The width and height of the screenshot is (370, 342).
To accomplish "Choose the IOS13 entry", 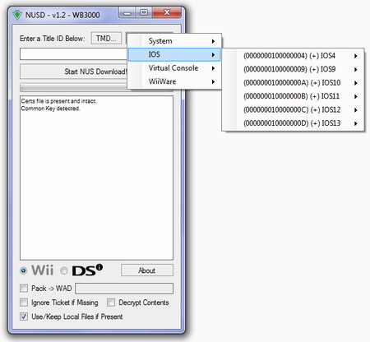I will point(294,123).
